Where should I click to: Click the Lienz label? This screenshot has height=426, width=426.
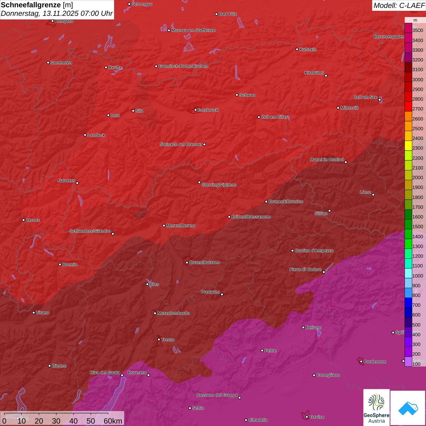[x=365, y=192]
